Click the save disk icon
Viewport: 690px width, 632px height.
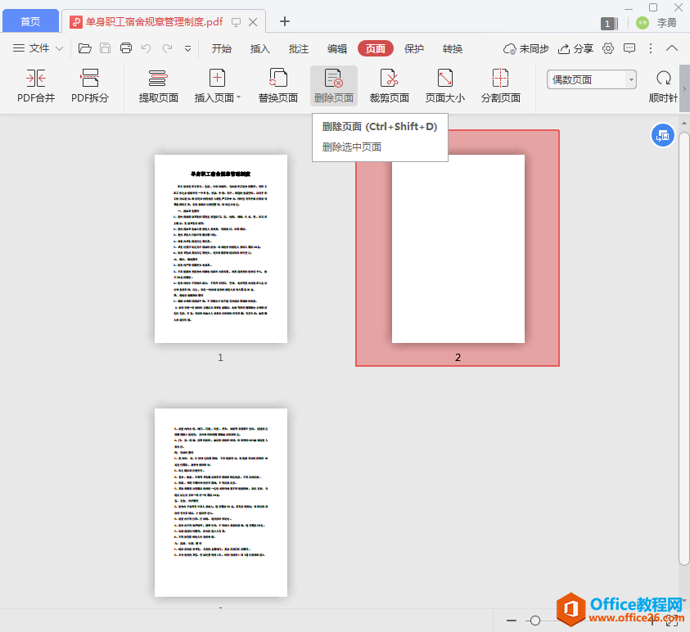(105, 48)
